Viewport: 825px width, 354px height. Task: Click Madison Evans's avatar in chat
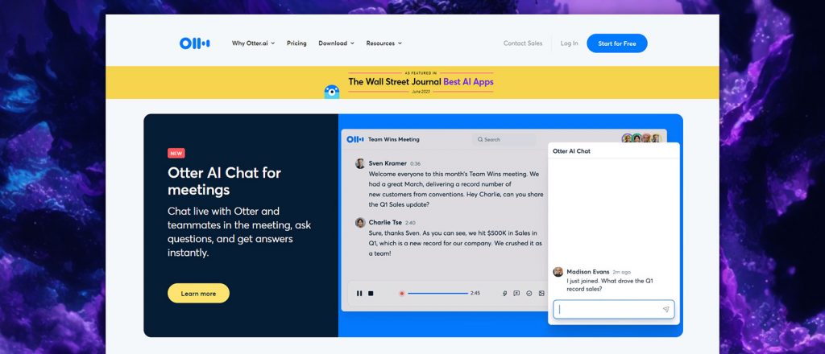pos(558,272)
